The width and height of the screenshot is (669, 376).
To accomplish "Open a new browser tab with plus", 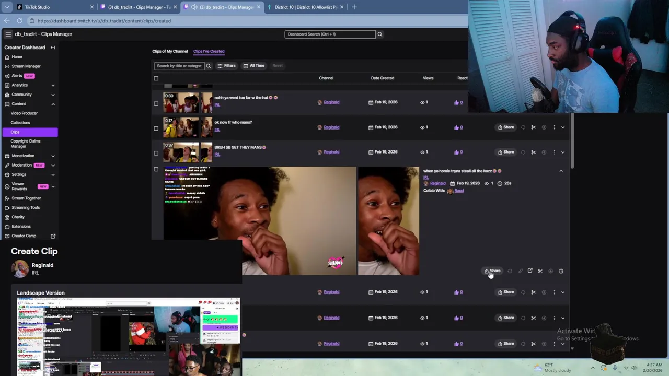I will [x=354, y=7].
